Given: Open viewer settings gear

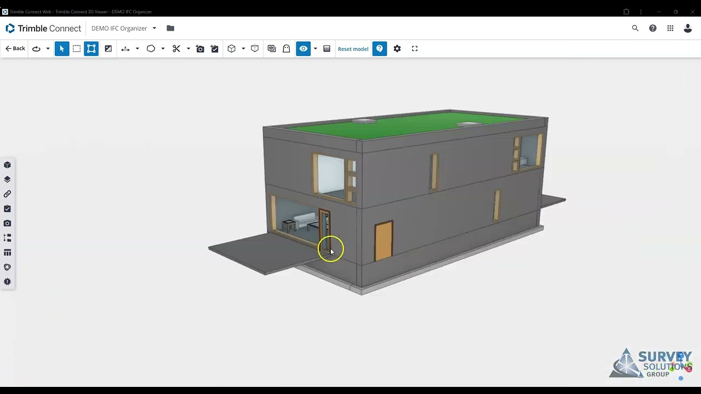Looking at the screenshot, I should pyautogui.click(x=397, y=49).
